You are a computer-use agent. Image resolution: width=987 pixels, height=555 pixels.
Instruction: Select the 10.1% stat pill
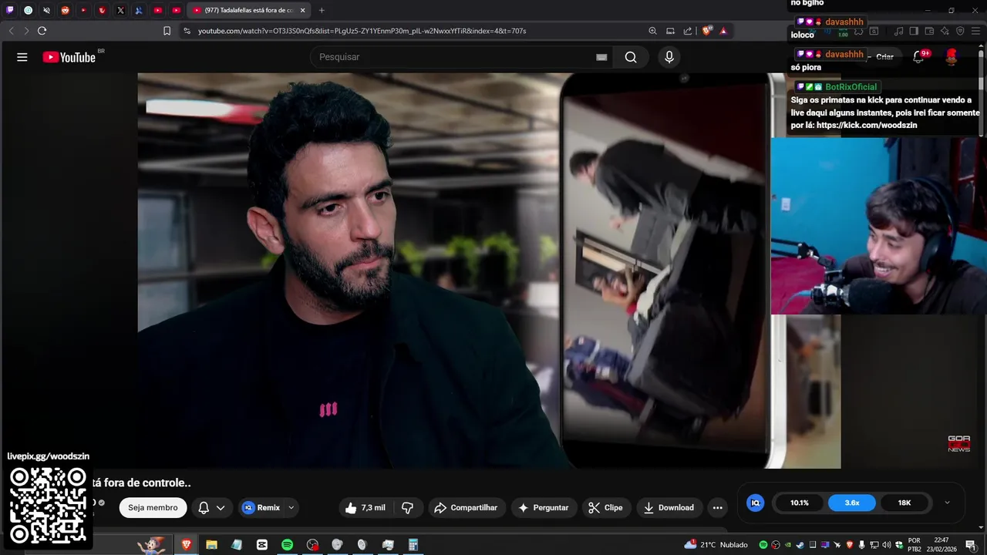(x=800, y=503)
